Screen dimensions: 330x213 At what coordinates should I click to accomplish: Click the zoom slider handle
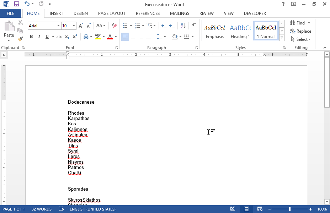coord(290,209)
